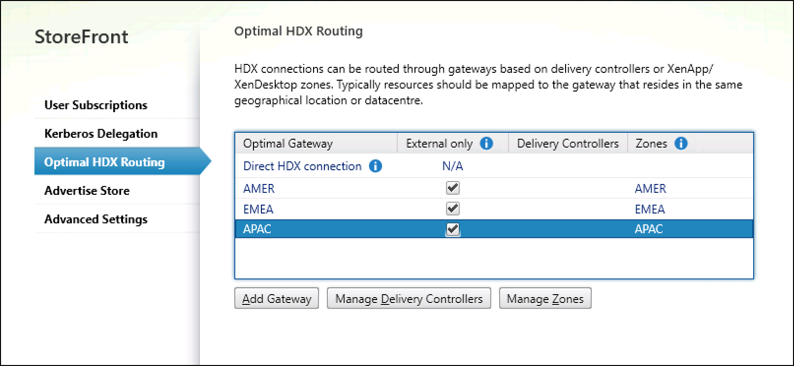This screenshot has height=366, width=794.
Task: Click info icon beside Direct HDX connection
Action: click(375, 166)
